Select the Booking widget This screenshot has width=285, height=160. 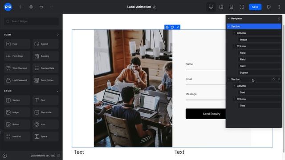point(45,56)
